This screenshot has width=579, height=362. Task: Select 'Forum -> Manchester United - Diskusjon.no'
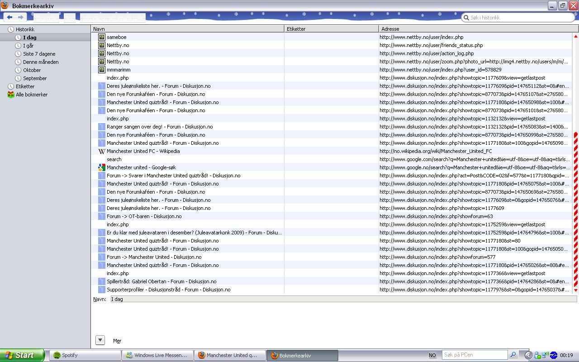(x=154, y=257)
